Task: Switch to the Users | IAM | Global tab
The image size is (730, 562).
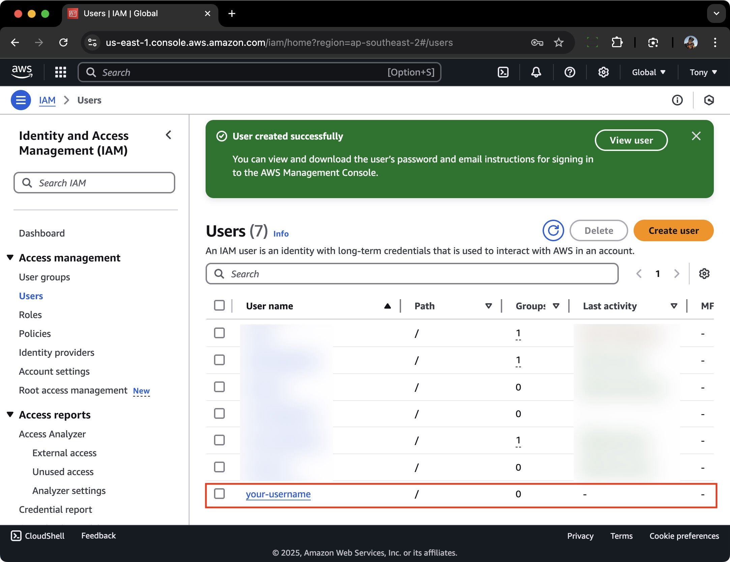Action: 121,13
